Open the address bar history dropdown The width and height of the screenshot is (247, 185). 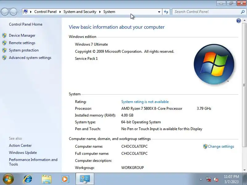click(x=159, y=12)
